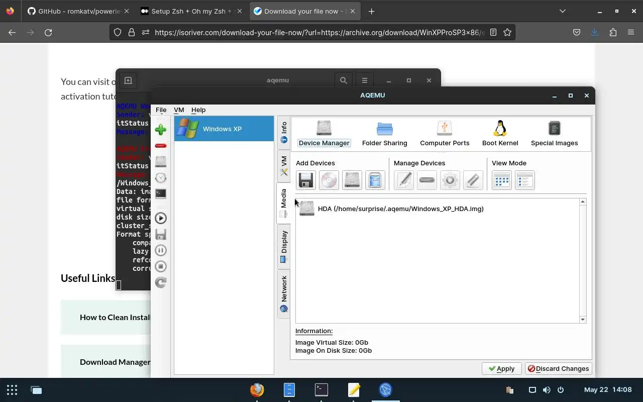
Task: Add a CD-ROM device
Action: click(x=329, y=180)
